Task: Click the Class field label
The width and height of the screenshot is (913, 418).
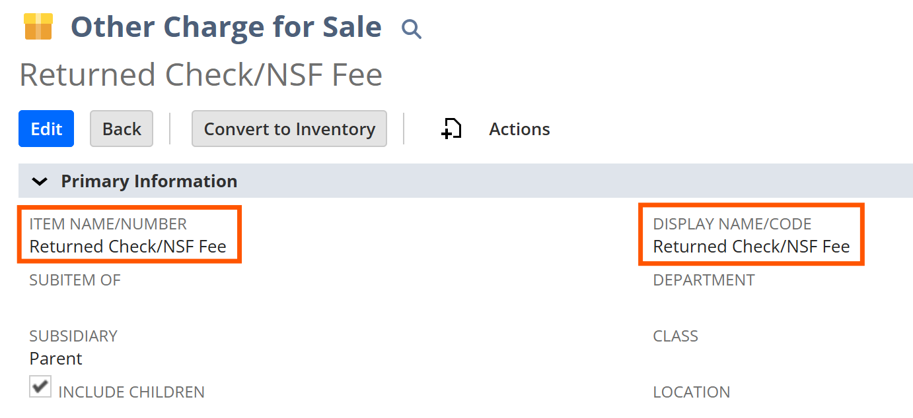Action: point(675,336)
